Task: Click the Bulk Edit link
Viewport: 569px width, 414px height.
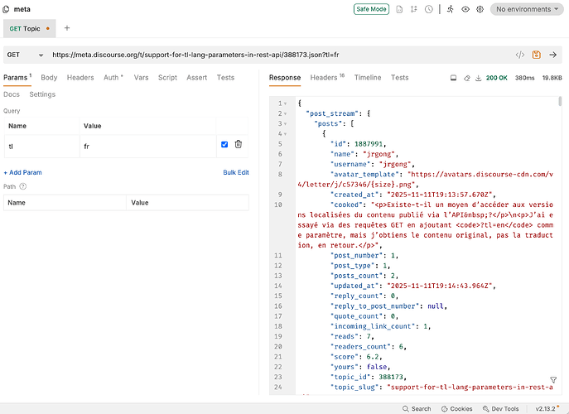Action: tap(236, 173)
